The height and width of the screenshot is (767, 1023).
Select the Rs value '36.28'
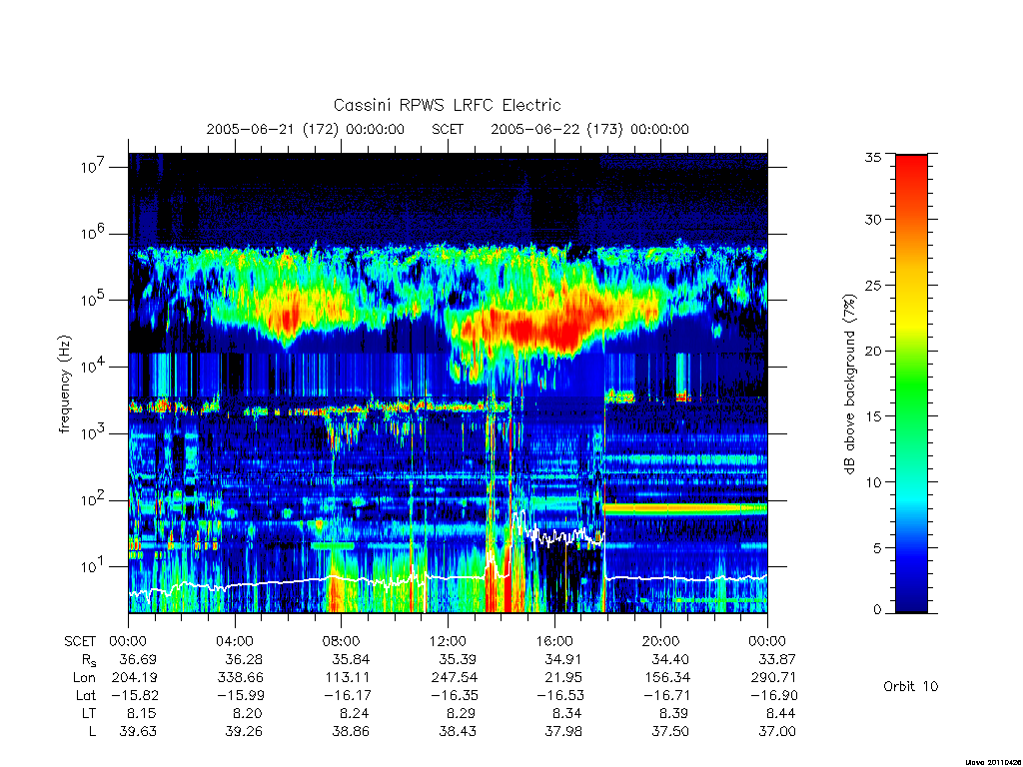244,659
